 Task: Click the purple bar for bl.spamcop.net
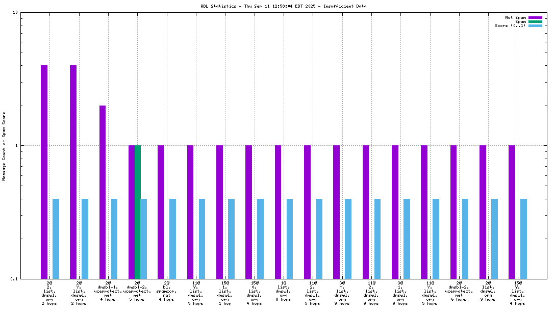(161, 212)
